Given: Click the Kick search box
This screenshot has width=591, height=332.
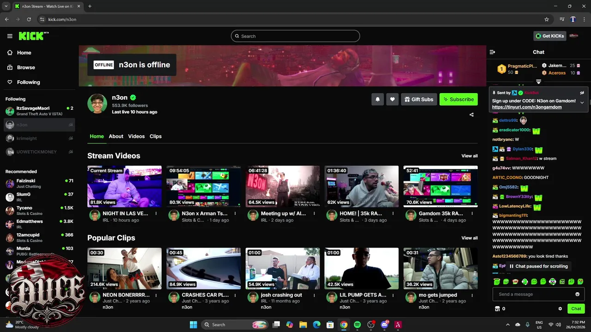Looking at the screenshot, I should pos(295,36).
